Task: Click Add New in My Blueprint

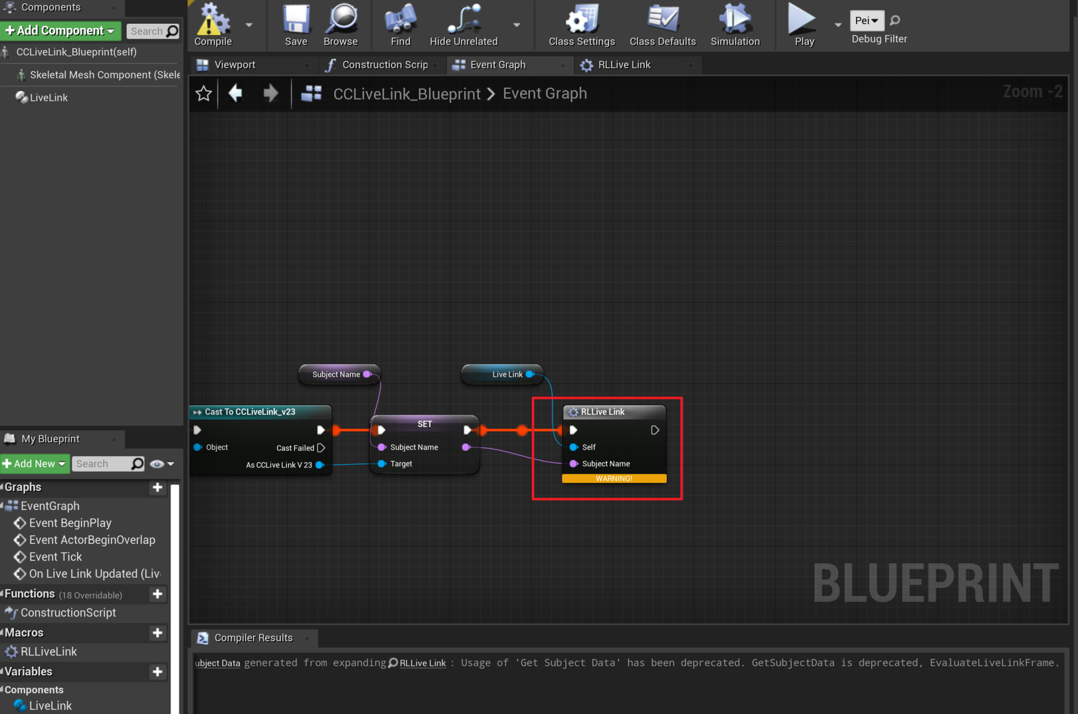Action: tap(34, 464)
